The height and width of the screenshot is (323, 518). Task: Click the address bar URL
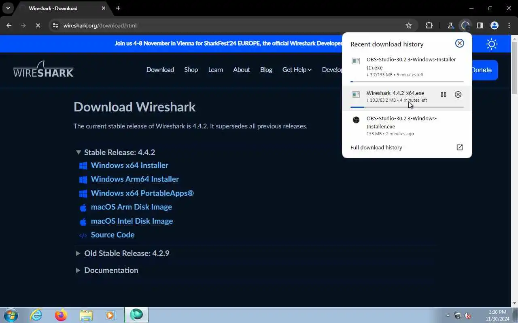pos(100,25)
